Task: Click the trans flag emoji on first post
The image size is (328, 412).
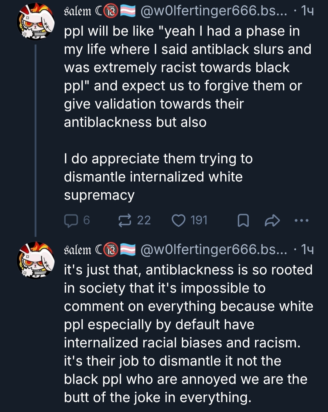Action: (128, 11)
